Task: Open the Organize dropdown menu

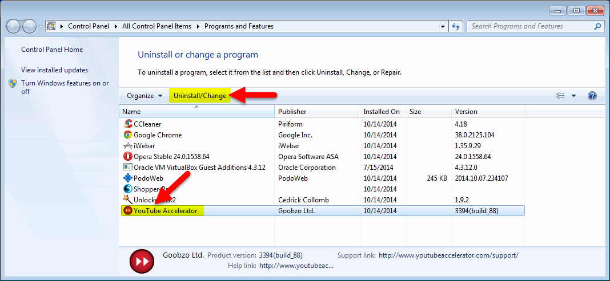Action: (x=145, y=96)
